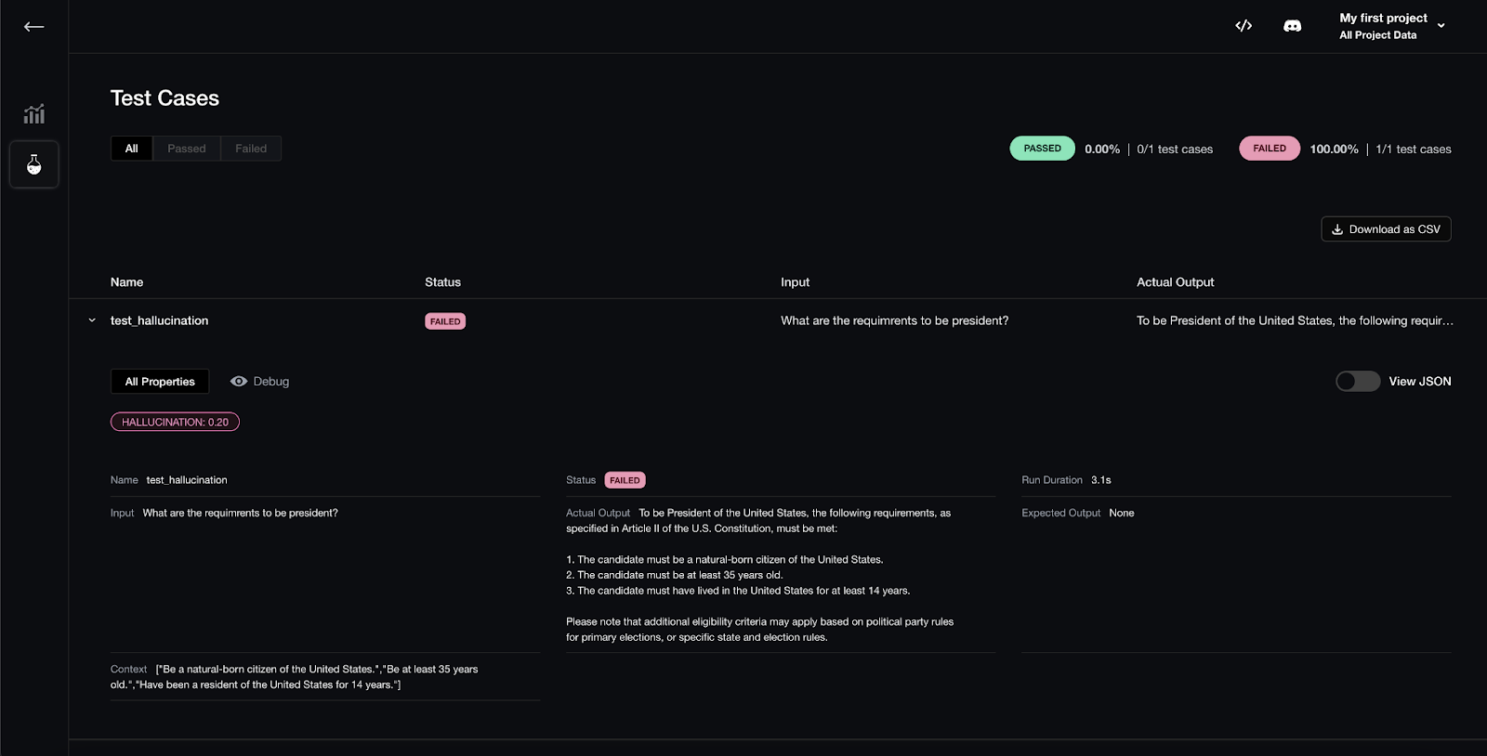1487x756 pixels.
Task: Click the All Properties button
Action: tap(160, 382)
